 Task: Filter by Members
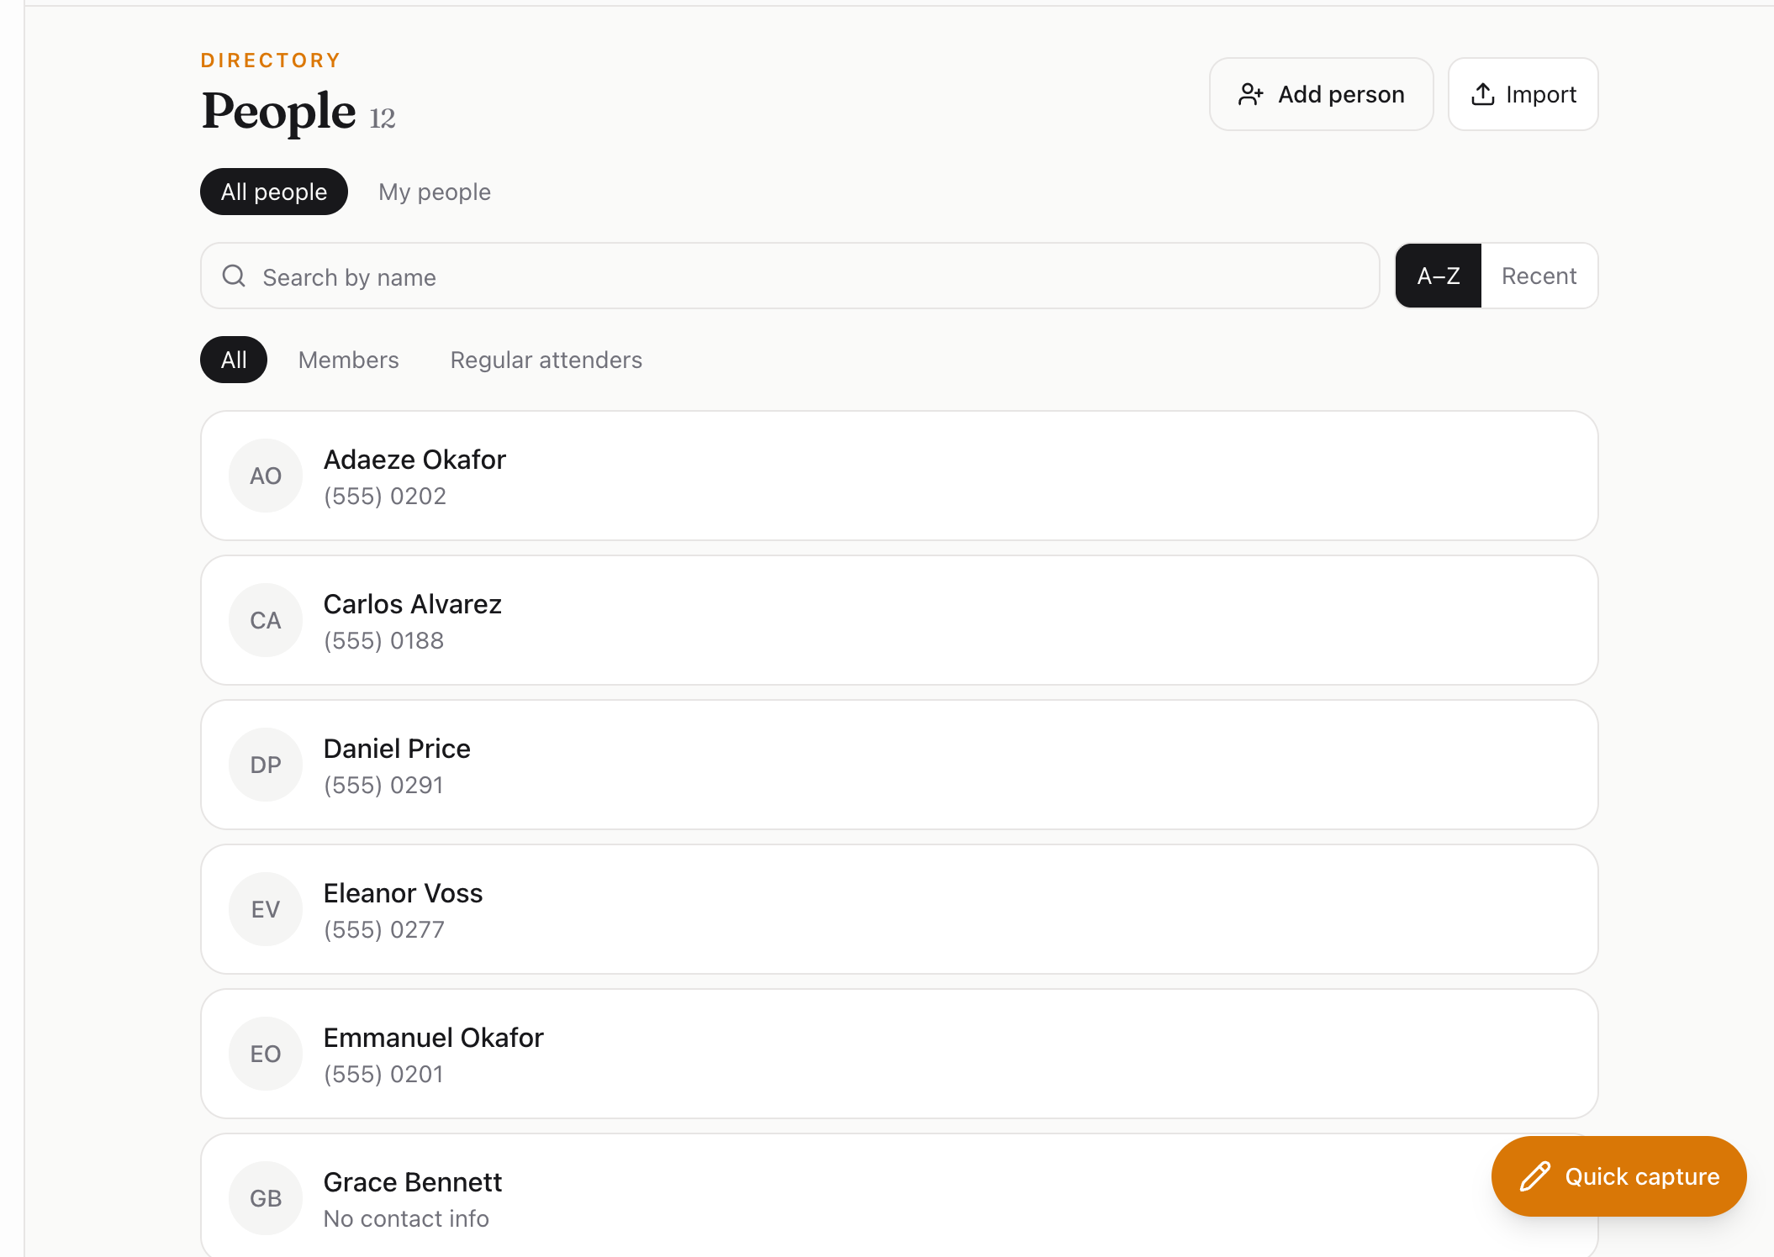tap(349, 360)
